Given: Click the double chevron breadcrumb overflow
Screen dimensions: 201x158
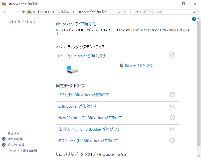Looking at the screenshot, I should (34, 12).
